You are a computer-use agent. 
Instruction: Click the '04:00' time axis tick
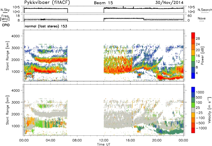50,140
